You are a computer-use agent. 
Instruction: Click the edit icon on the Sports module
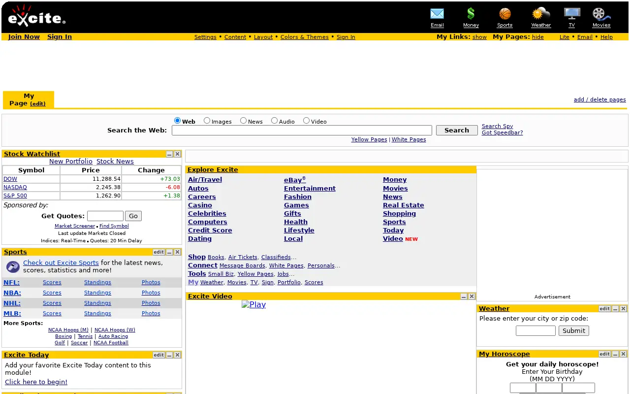(159, 252)
